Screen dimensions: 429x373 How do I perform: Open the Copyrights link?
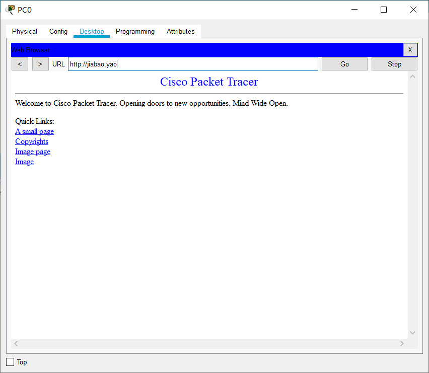(32, 141)
